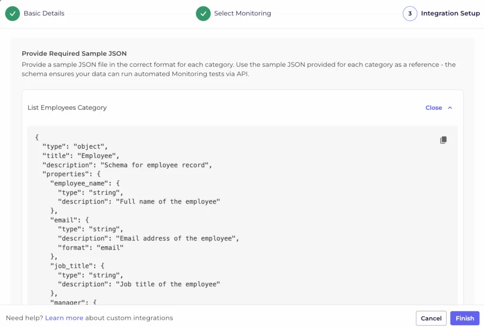Image resolution: width=484 pixels, height=327 pixels.
Task: Open the Learn more link about custom integrations
Action: [x=64, y=318]
